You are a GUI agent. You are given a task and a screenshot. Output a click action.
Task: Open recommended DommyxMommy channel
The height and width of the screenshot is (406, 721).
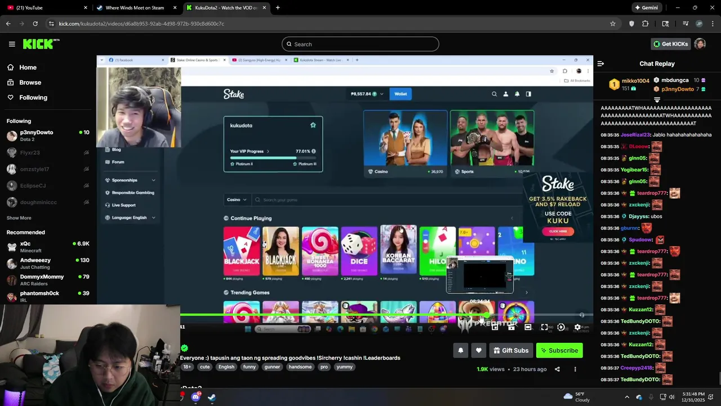[x=48, y=280]
